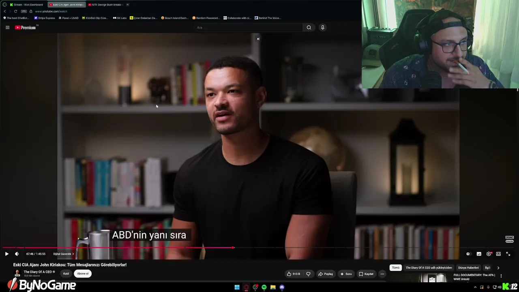Open a new browser tab
Screen dimensions: 519x292
pyautogui.click(x=127, y=4)
